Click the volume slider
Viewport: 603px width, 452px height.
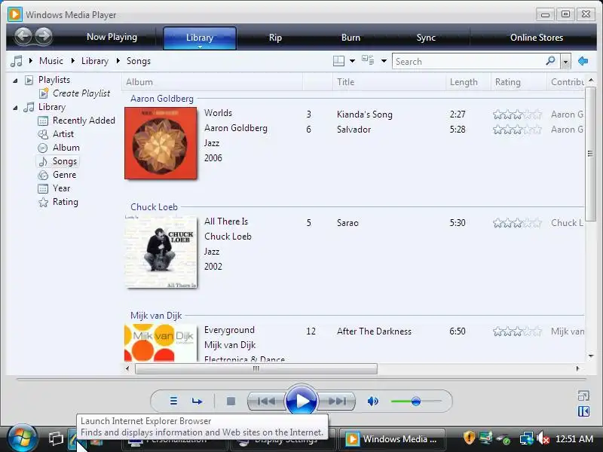[416, 402]
